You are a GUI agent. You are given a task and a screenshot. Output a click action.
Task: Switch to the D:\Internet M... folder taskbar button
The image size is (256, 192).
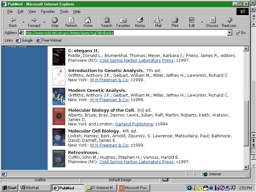pos(101,188)
